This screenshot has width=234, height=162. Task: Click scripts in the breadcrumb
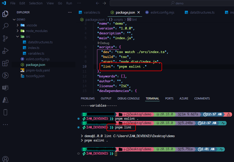118,20
